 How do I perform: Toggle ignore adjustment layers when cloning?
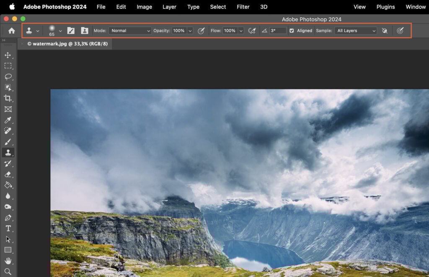385,31
